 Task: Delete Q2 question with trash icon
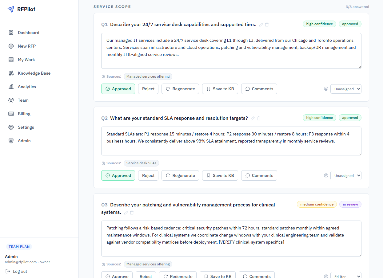coord(258,118)
